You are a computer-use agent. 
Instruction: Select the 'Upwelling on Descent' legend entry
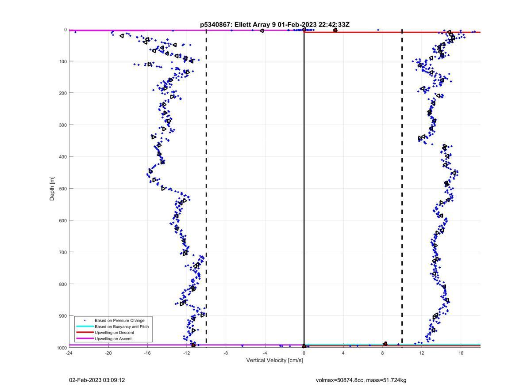coord(114,333)
